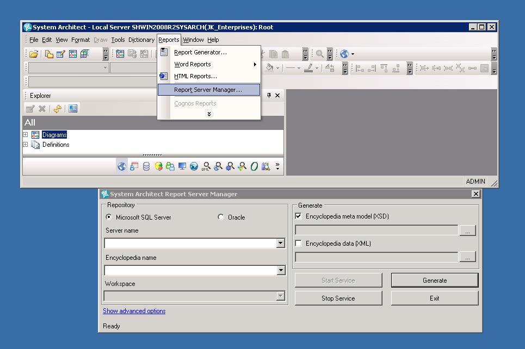Select the Diagrams tree item
Screen dimensions: 525x349
pos(54,134)
